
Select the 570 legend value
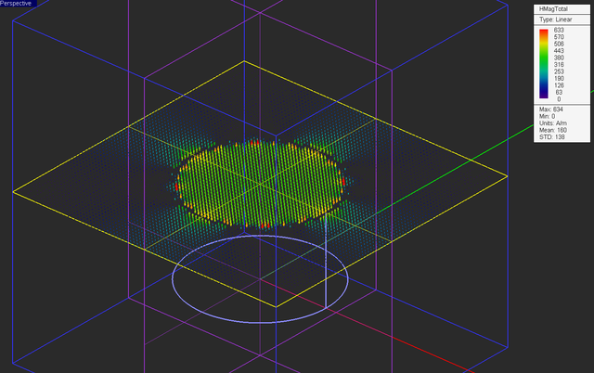click(559, 37)
